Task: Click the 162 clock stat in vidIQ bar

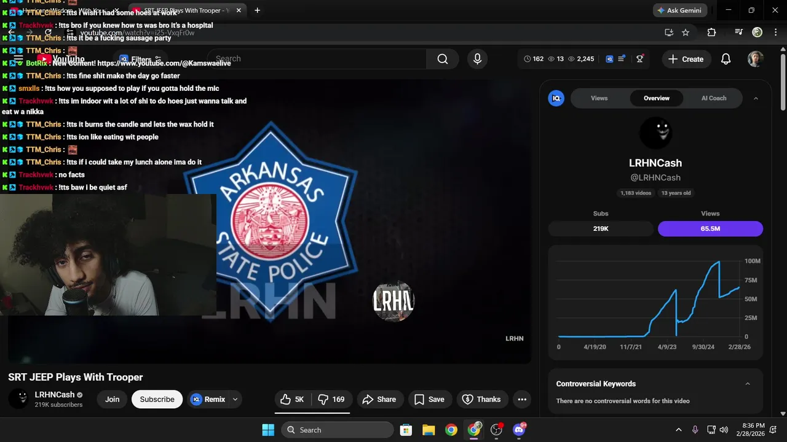Action: [534, 59]
